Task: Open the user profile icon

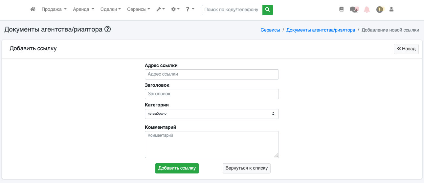Action: click(x=391, y=10)
